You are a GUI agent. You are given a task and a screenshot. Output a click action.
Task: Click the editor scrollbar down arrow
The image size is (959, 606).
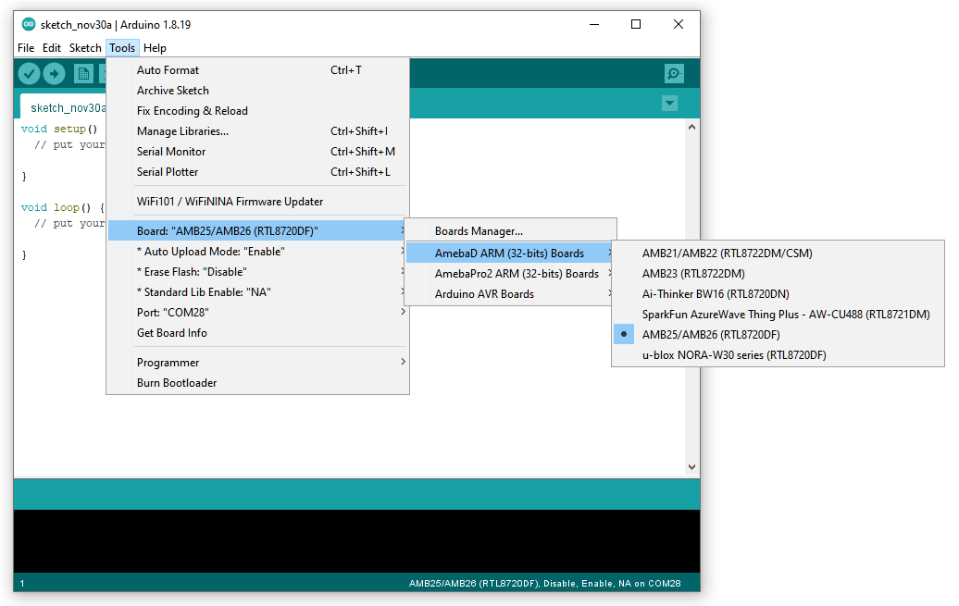coord(691,467)
